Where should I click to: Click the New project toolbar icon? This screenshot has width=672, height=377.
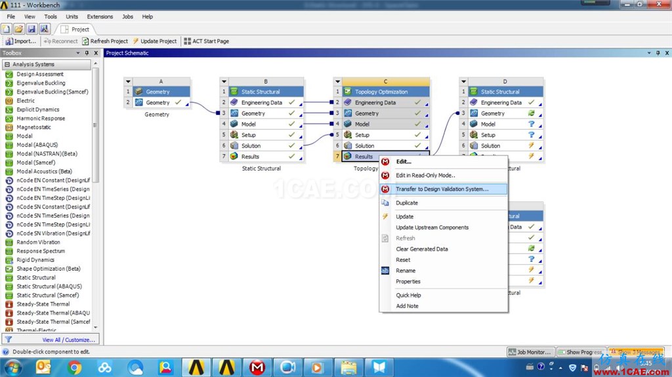point(7,29)
